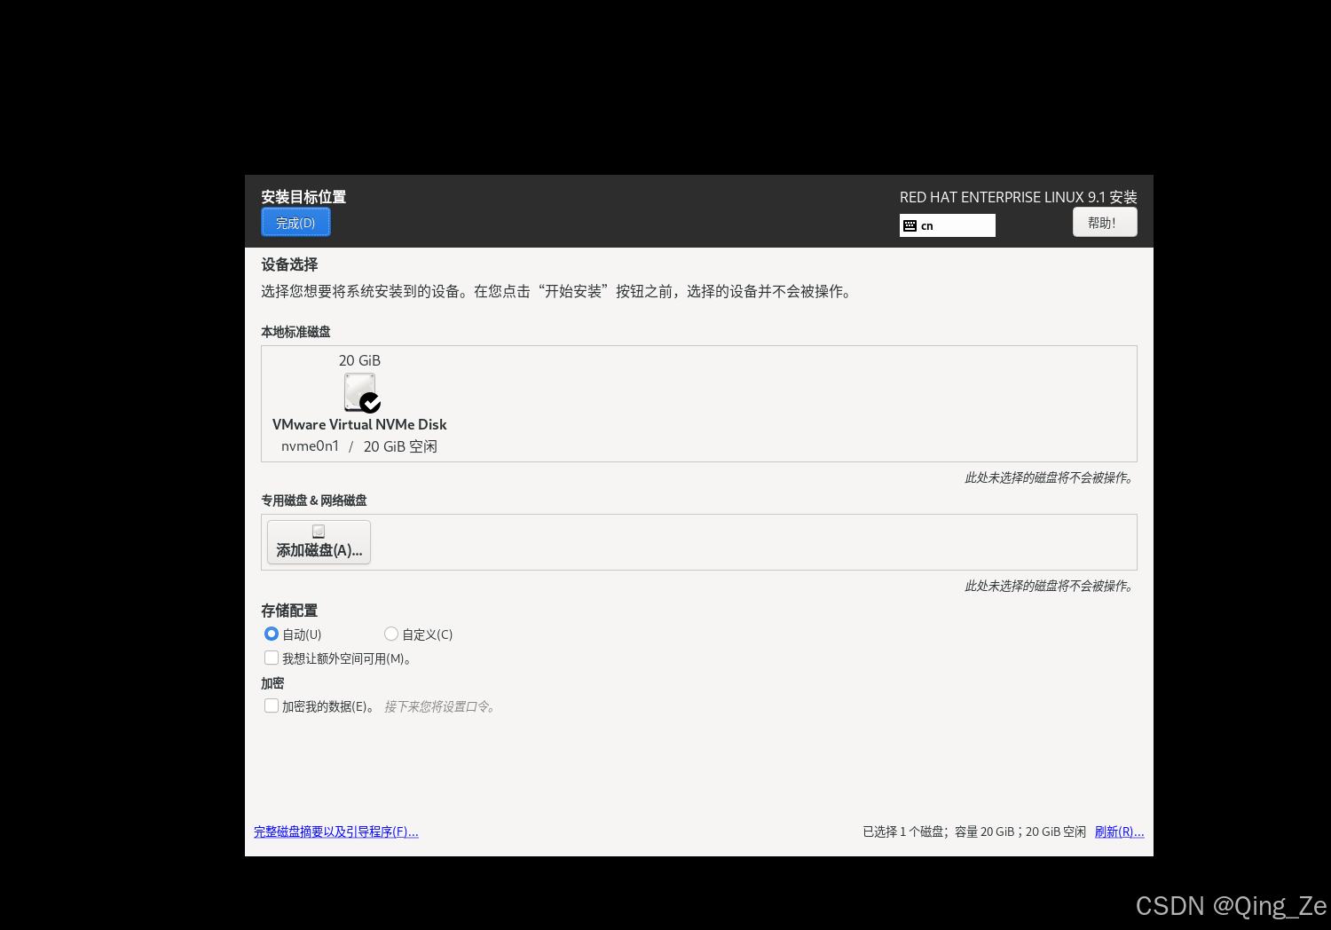This screenshot has height=930, width=1331.
Task: Click the 完成(D) done button
Action: click(295, 223)
